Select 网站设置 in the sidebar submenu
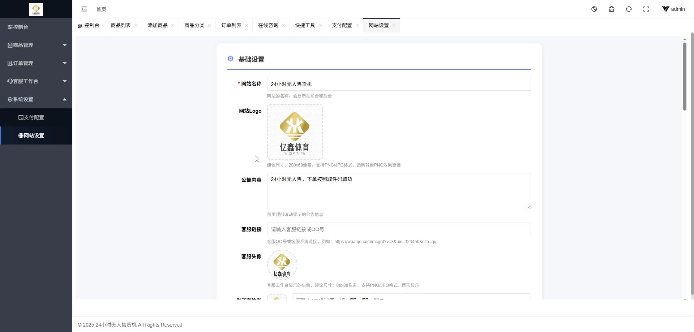Screen dimensions: 694x332 (x=36, y=135)
